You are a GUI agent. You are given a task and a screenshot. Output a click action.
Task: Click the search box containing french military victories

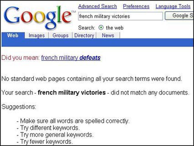[x=120, y=16]
